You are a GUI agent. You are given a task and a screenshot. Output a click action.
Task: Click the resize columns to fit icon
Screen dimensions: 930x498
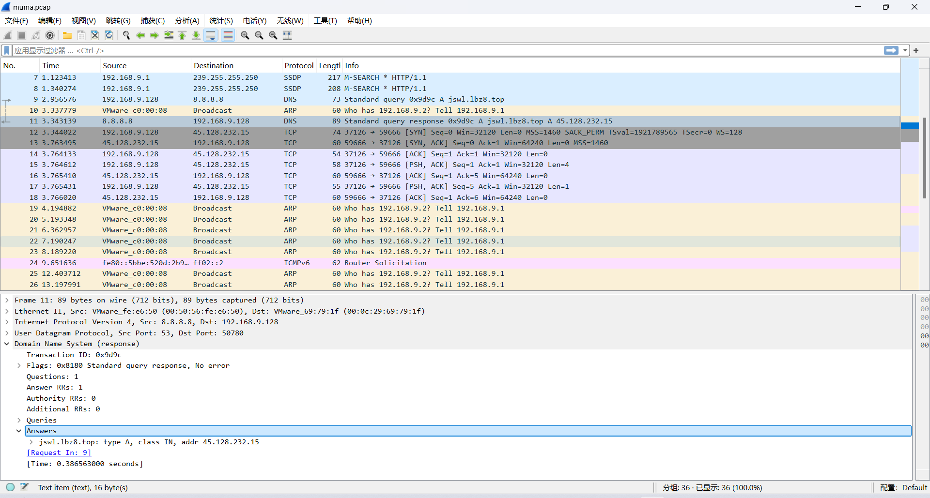(287, 35)
